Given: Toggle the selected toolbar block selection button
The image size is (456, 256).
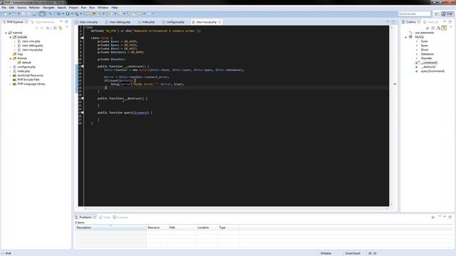Looking at the screenshot, I should click(43, 14).
